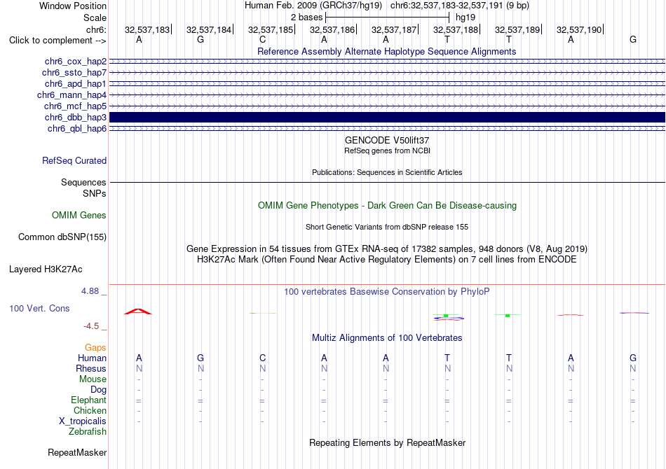This screenshot has height=469, width=666.
Task: Open the H3K27Ac Mark ENCODE track title
Action: tap(387, 260)
